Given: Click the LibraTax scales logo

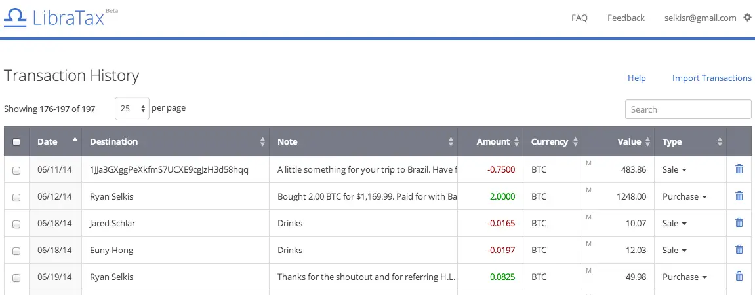Looking at the screenshot, I should (16, 18).
